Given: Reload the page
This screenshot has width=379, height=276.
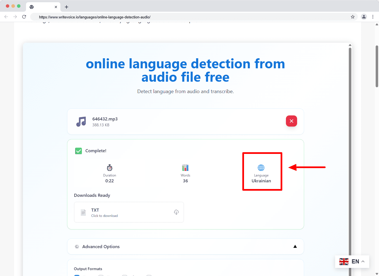Looking at the screenshot, I should pyautogui.click(x=24, y=17).
